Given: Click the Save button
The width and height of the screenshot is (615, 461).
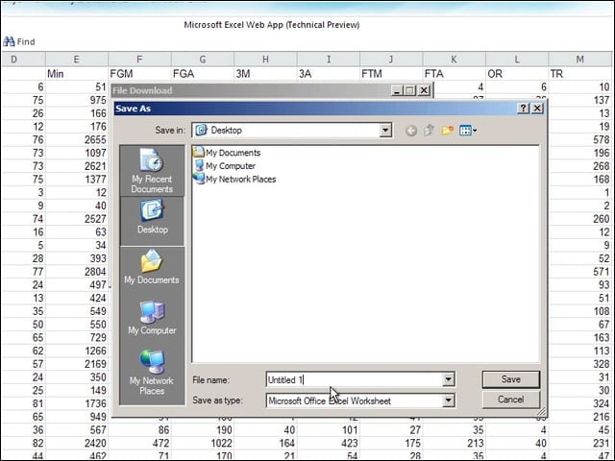Looking at the screenshot, I should (511, 379).
